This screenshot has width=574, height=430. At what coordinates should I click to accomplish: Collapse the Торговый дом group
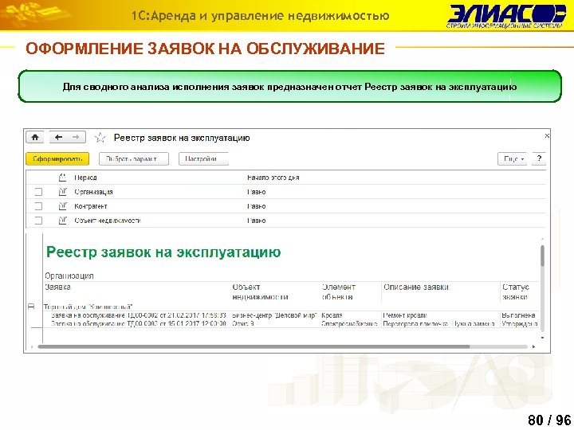point(31,307)
